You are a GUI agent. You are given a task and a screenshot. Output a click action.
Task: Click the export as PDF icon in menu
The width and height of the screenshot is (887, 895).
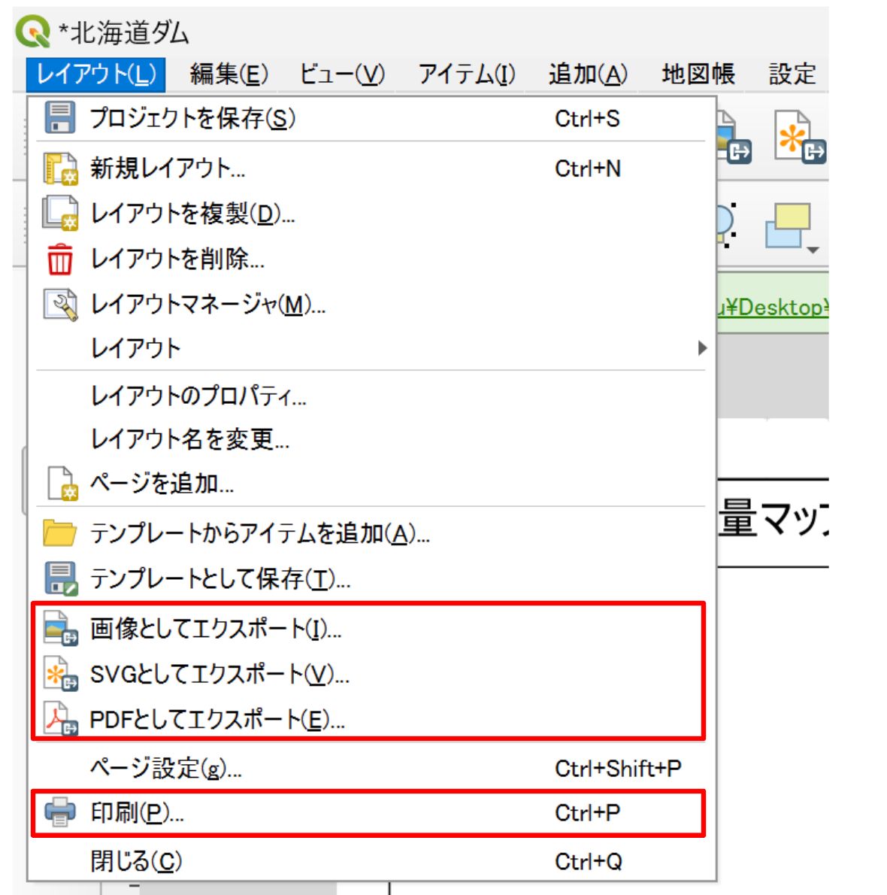point(61,718)
